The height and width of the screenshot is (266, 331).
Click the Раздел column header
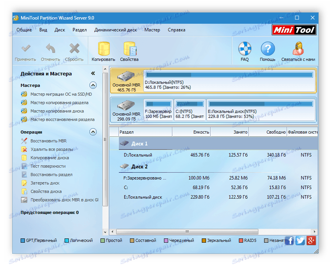[x=146, y=132]
